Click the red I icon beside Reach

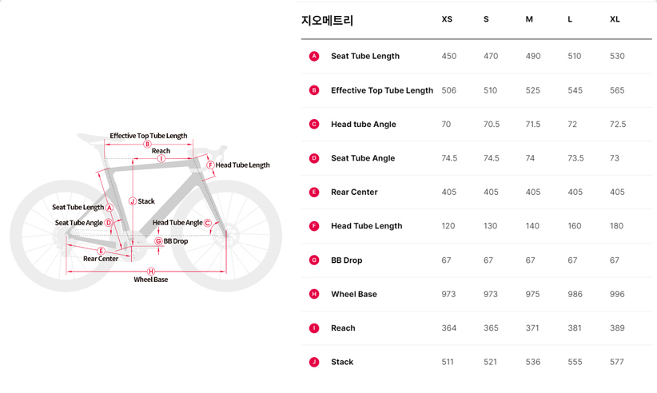(314, 327)
